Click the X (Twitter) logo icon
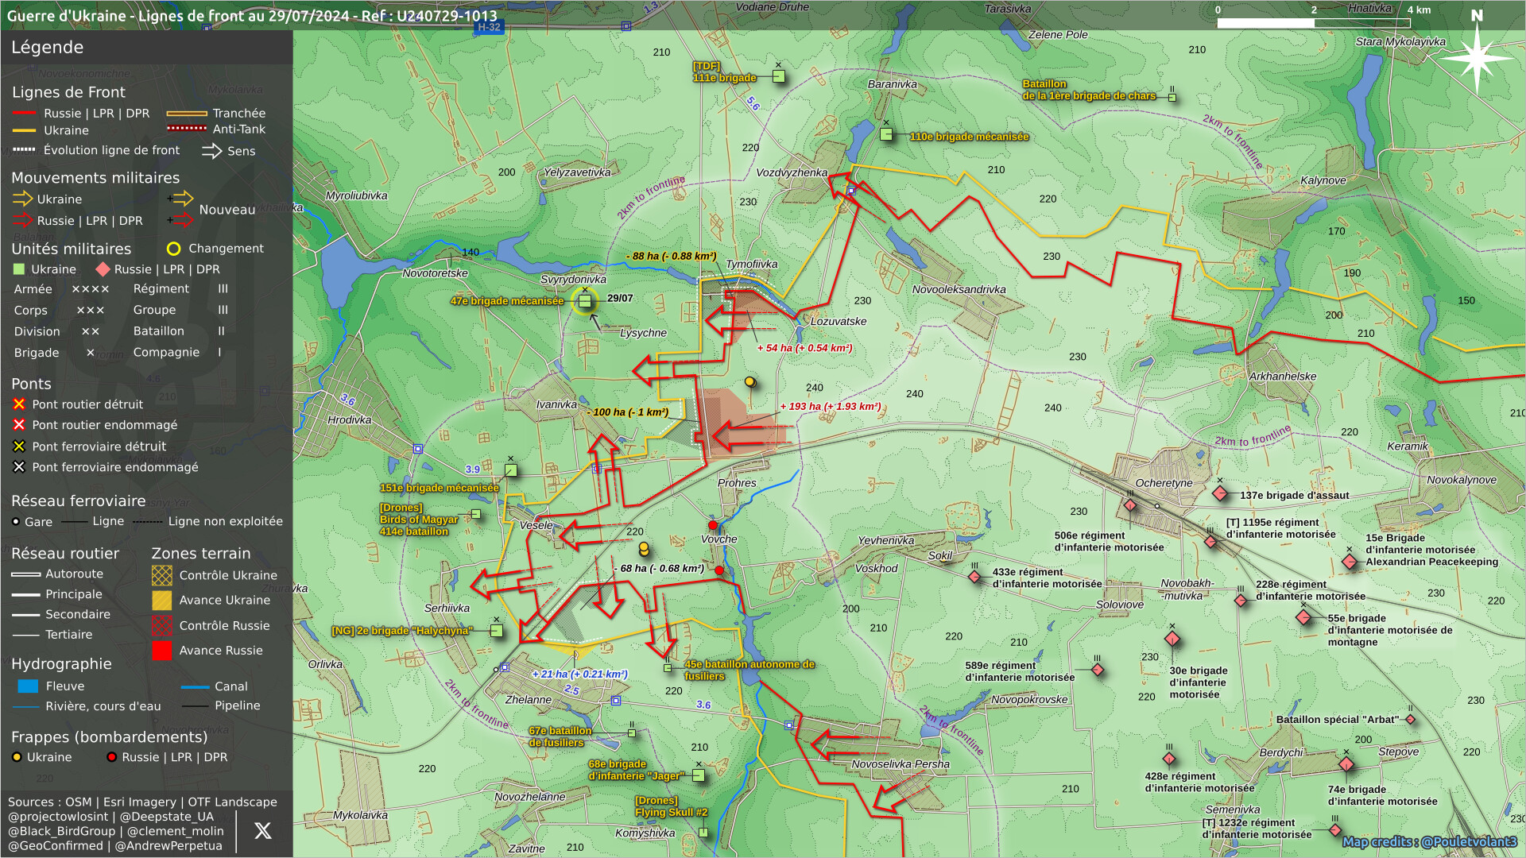The width and height of the screenshot is (1526, 858). [x=262, y=831]
